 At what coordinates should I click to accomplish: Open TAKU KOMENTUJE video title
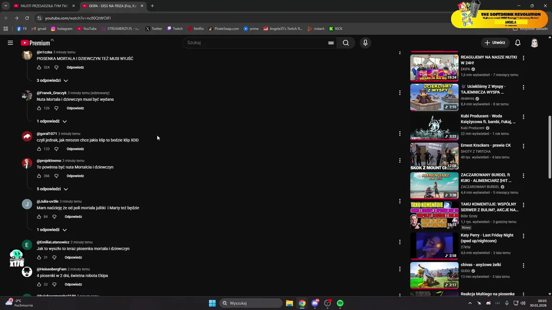(x=489, y=207)
